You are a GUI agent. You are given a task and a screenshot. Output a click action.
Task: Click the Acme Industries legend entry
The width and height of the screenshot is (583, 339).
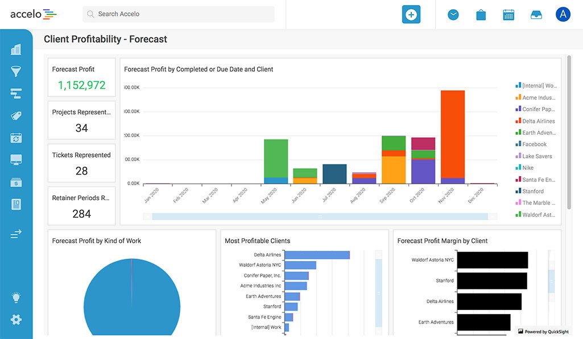click(535, 97)
